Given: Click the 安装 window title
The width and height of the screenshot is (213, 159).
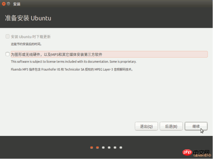Looking at the screenshot, I should point(17,4).
